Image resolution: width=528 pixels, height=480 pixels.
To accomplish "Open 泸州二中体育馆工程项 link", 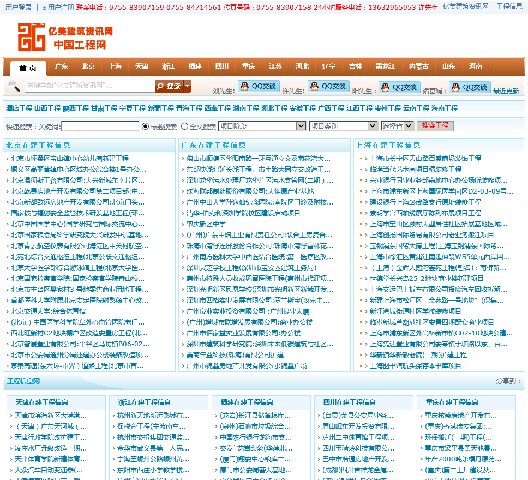I will pos(358,437).
